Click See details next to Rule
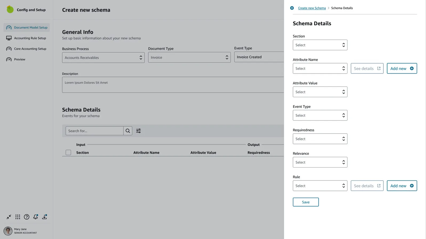This screenshot has width=426, height=239. 367,186
